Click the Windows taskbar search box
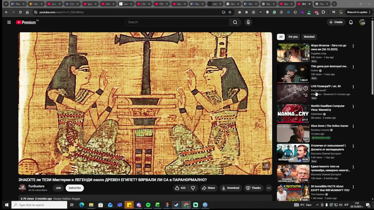 (39, 205)
